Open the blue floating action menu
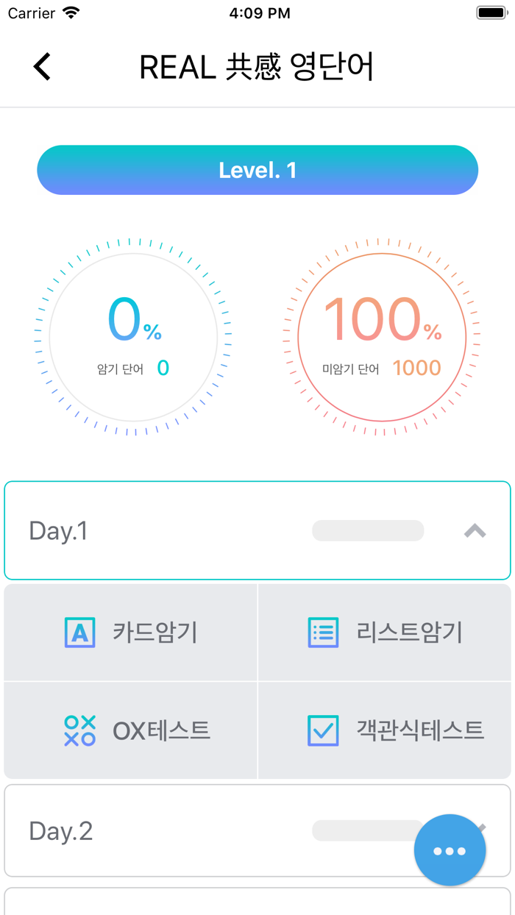Image resolution: width=515 pixels, height=915 pixels. pyautogui.click(x=450, y=850)
